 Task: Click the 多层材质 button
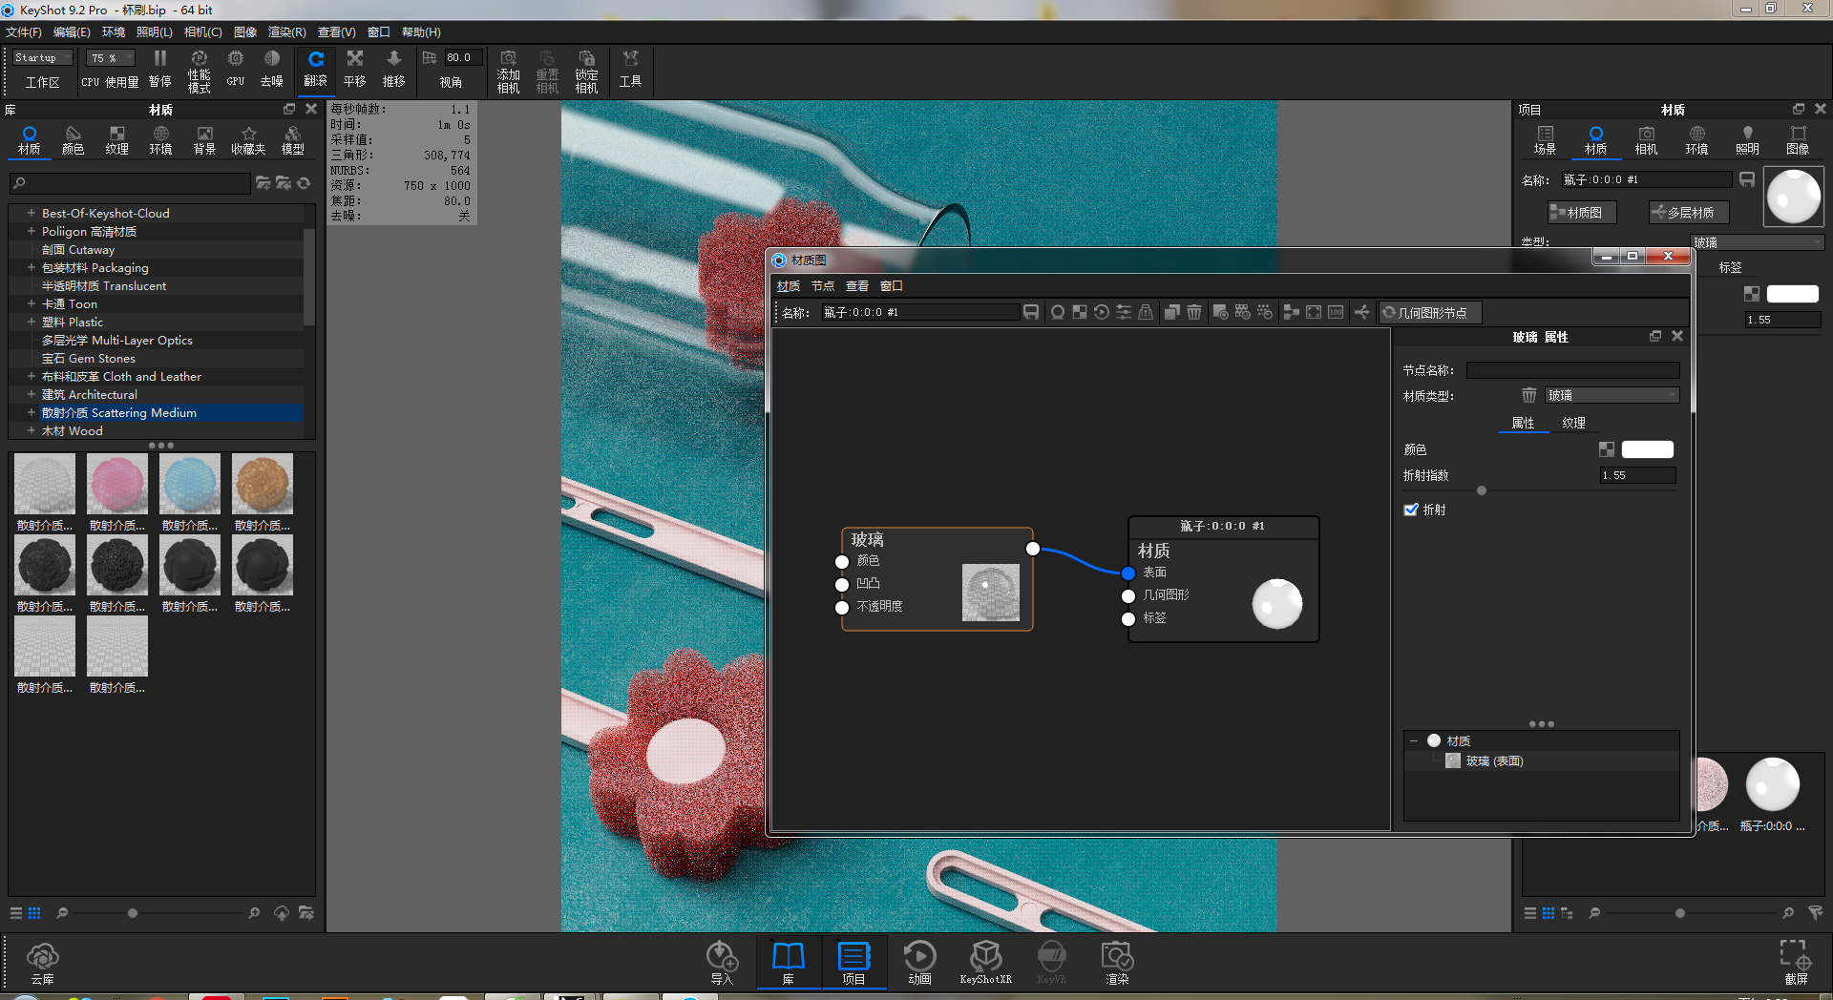pos(1688,212)
